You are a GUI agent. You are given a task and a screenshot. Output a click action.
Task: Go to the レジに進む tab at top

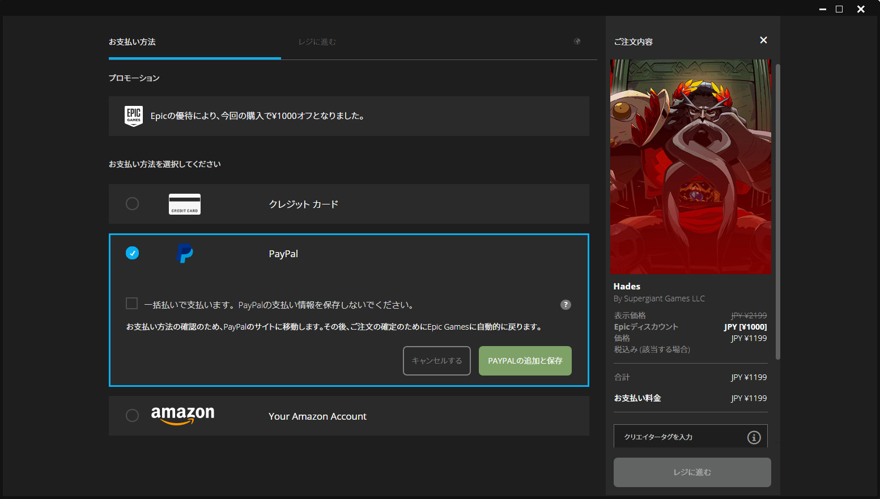[x=317, y=42]
